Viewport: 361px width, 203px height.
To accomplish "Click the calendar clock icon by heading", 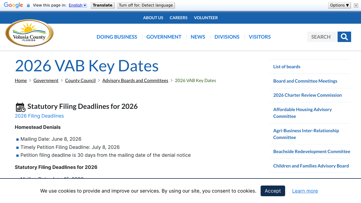I will point(20,107).
